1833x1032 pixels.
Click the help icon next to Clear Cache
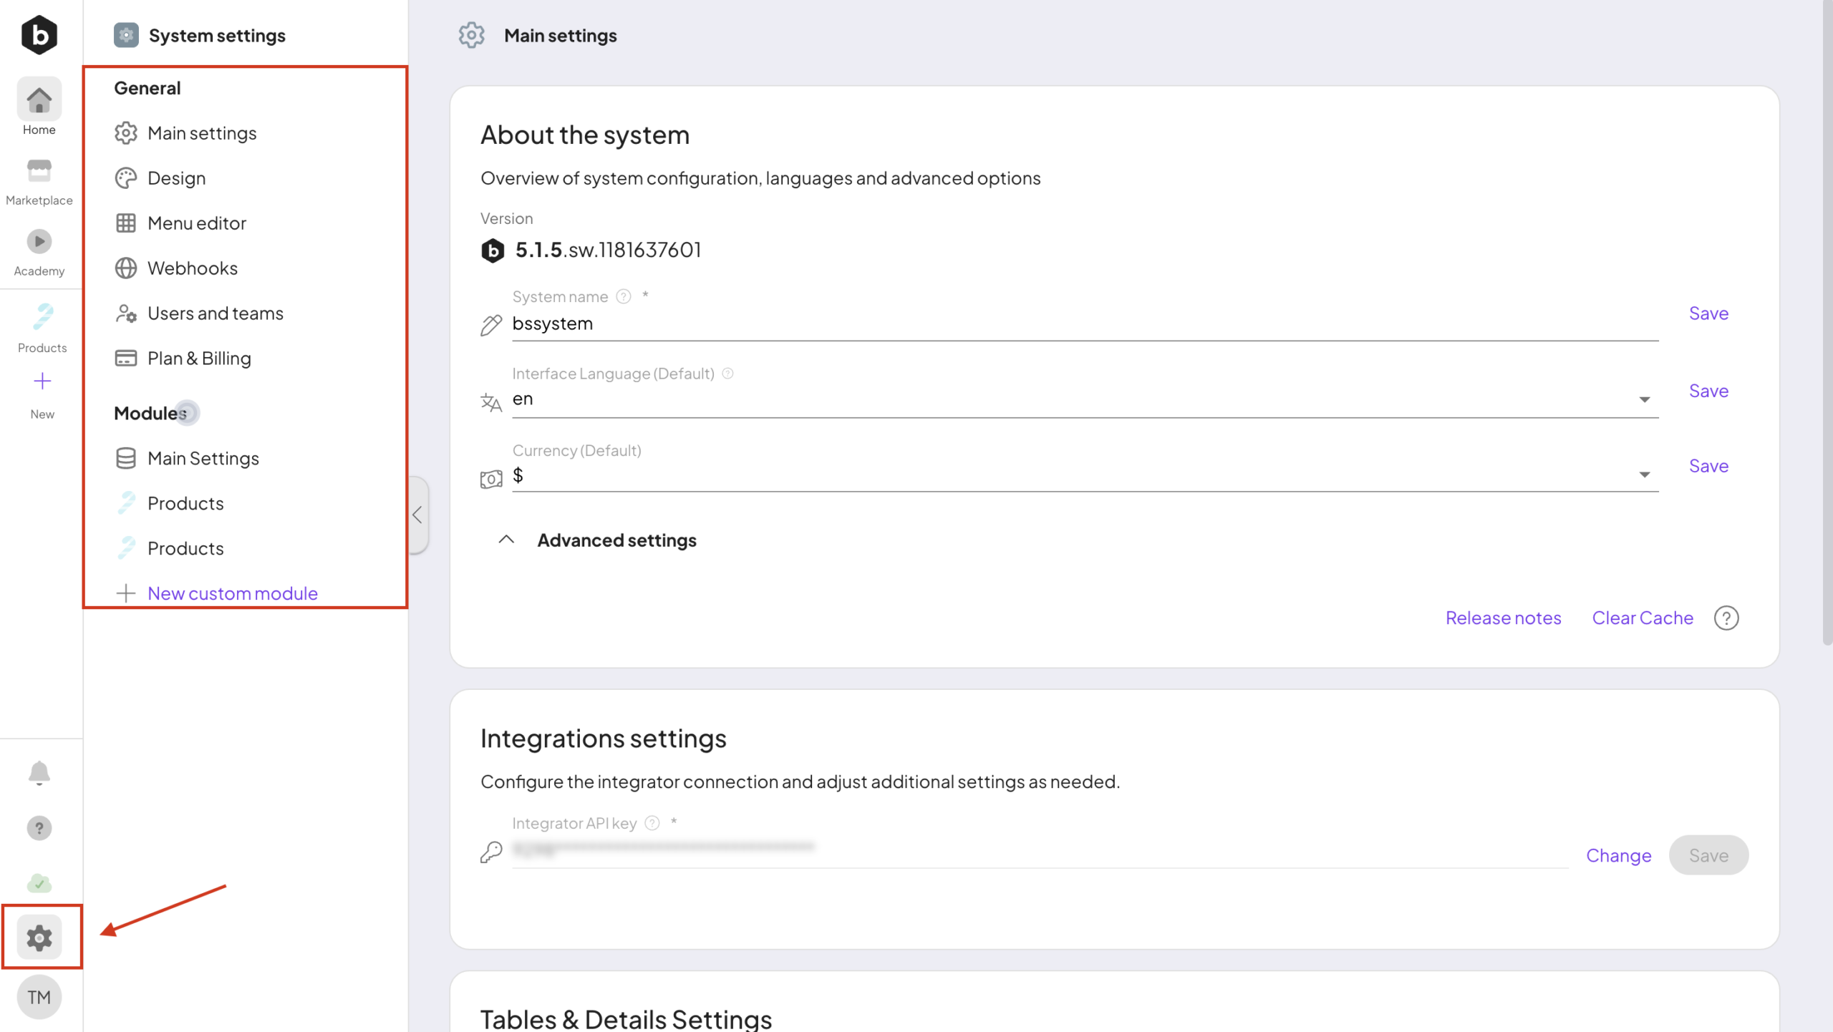pyautogui.click(x=1726, y=618)
